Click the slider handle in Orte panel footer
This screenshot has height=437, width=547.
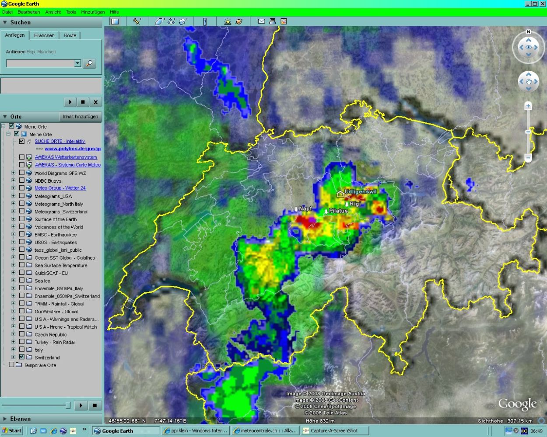pyautogui.click(x=68, y=406)
